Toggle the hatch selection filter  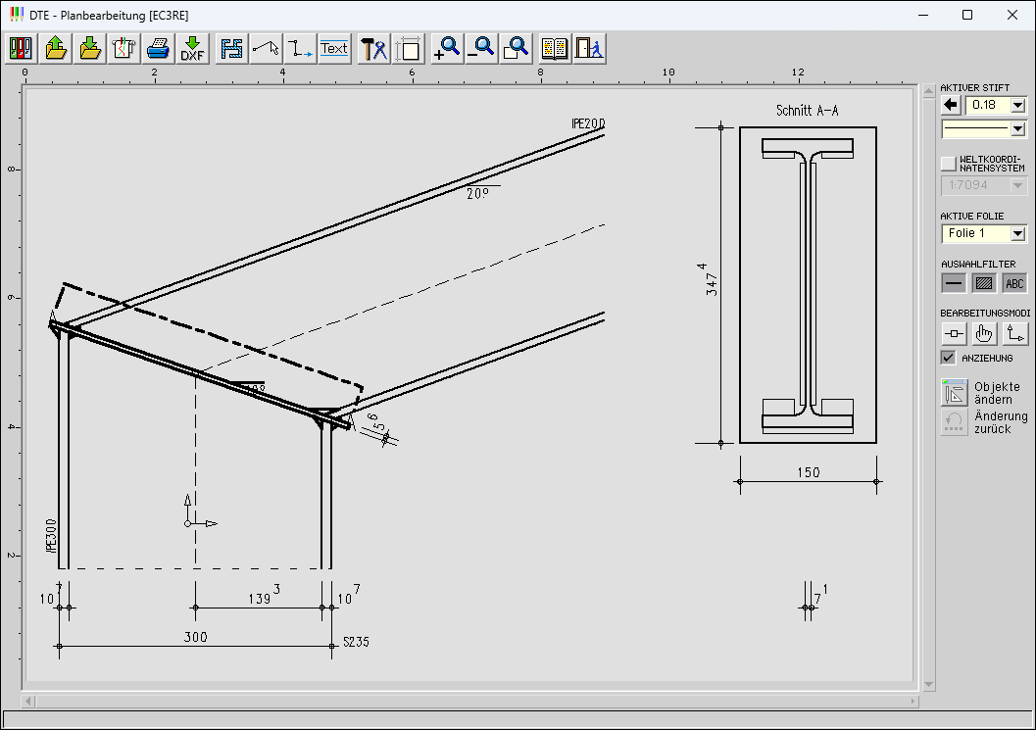(x=984, y=283)
